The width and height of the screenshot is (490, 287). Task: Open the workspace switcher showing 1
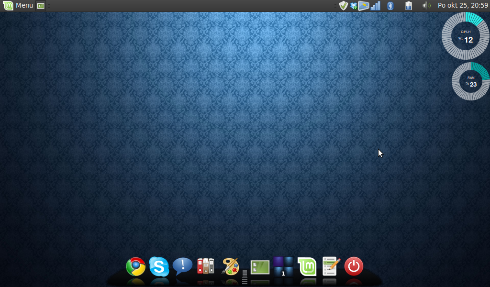283,267
